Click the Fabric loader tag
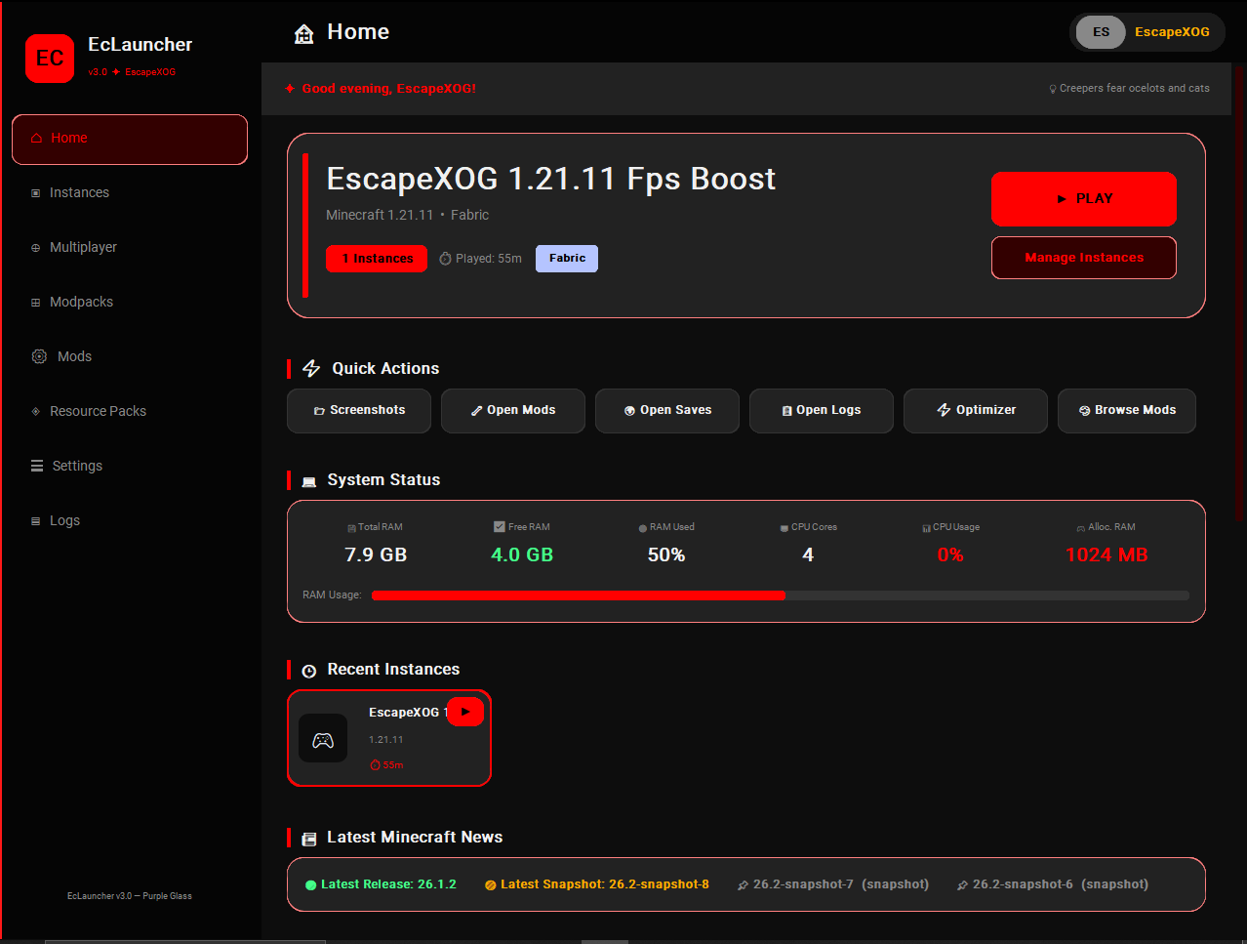This screenshot has width=1247, height=944. click(x=567, y=259)
